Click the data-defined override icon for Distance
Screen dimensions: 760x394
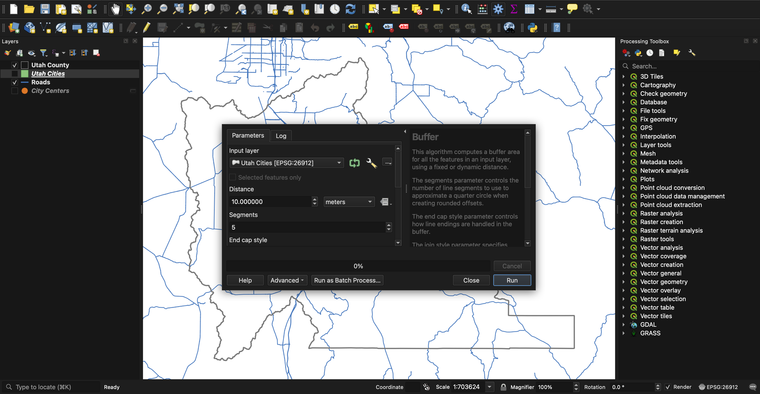coord(385,202)
